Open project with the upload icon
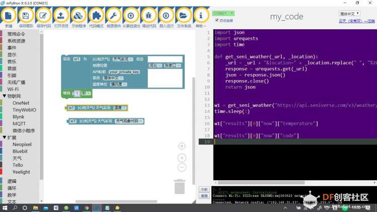Image resolution: width=377 pixels, height=212 pixels. coord(61,16)
